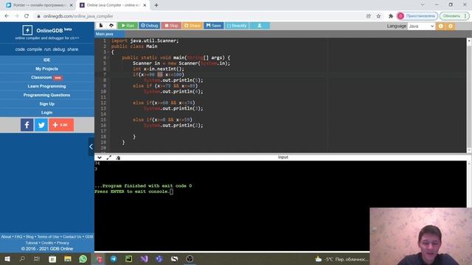Save the current code
The width and height of the screenshot is (472, 265).
(x=213, y=26)
